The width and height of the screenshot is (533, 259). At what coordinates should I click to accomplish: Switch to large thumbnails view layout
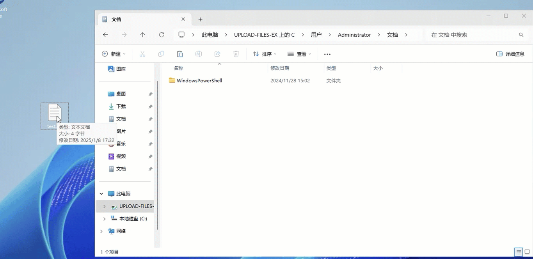(527, 252)
